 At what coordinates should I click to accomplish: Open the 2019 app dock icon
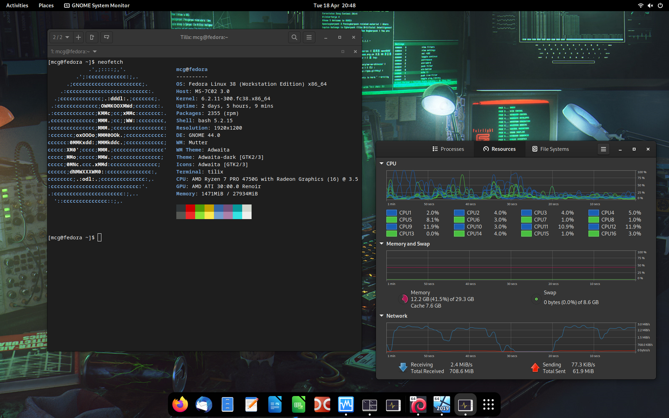(x=442, y=404)
